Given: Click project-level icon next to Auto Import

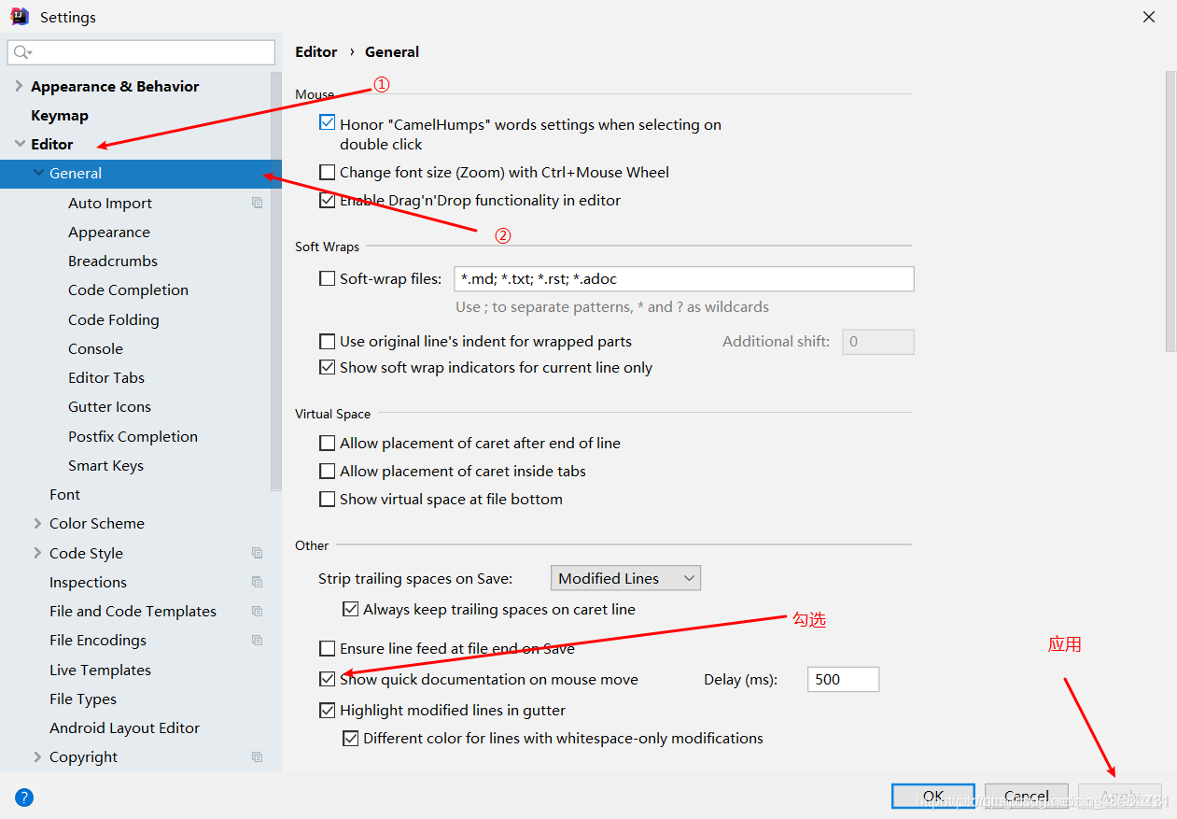Looking at the screenshot, I should point(258,203).
